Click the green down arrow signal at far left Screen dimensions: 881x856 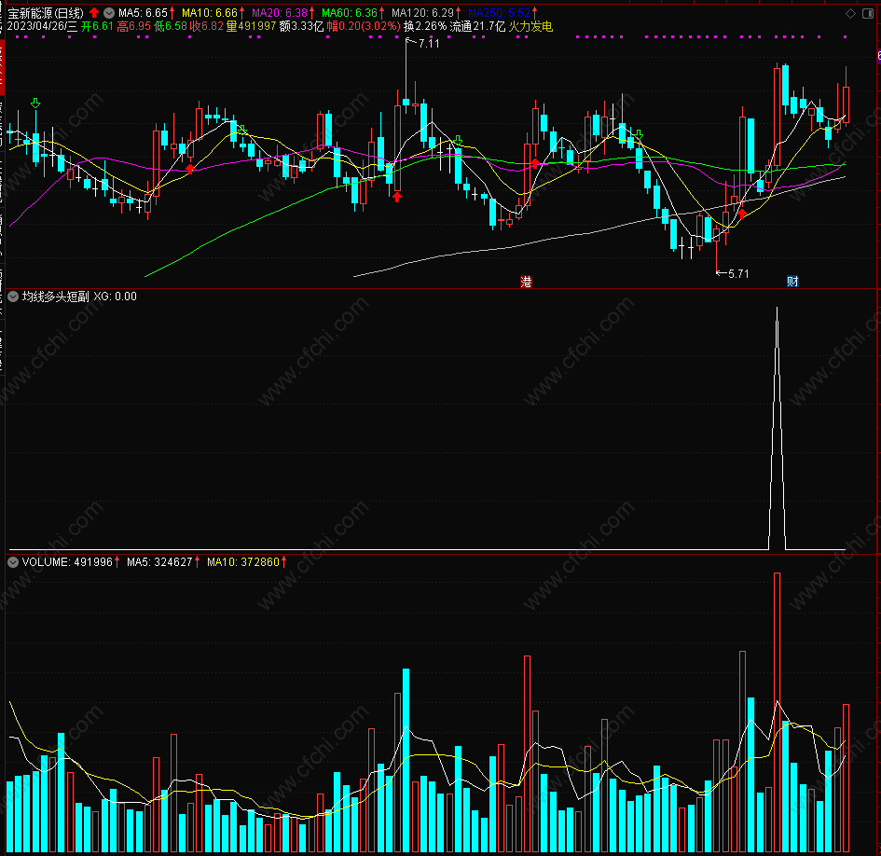pyautogui.click(x=35, y=104)
